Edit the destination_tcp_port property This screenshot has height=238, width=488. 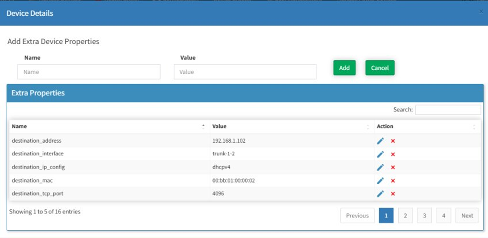click(x=380, y=194)
